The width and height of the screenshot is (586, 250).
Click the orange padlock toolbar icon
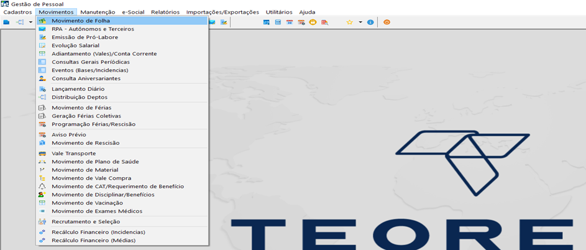coord(313,22)
